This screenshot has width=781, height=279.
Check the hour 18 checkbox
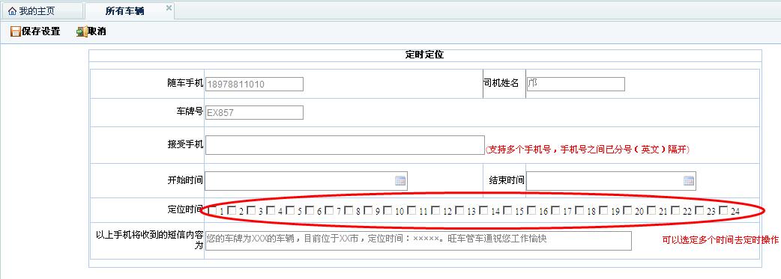(x=579, y=211)
